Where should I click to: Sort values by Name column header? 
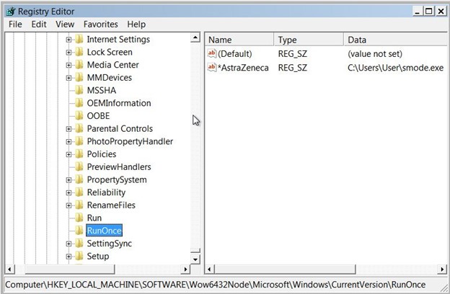coord(238,40)
